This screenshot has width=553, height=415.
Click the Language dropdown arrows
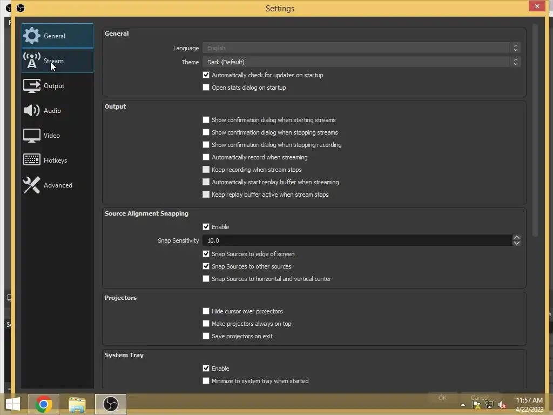515,48
